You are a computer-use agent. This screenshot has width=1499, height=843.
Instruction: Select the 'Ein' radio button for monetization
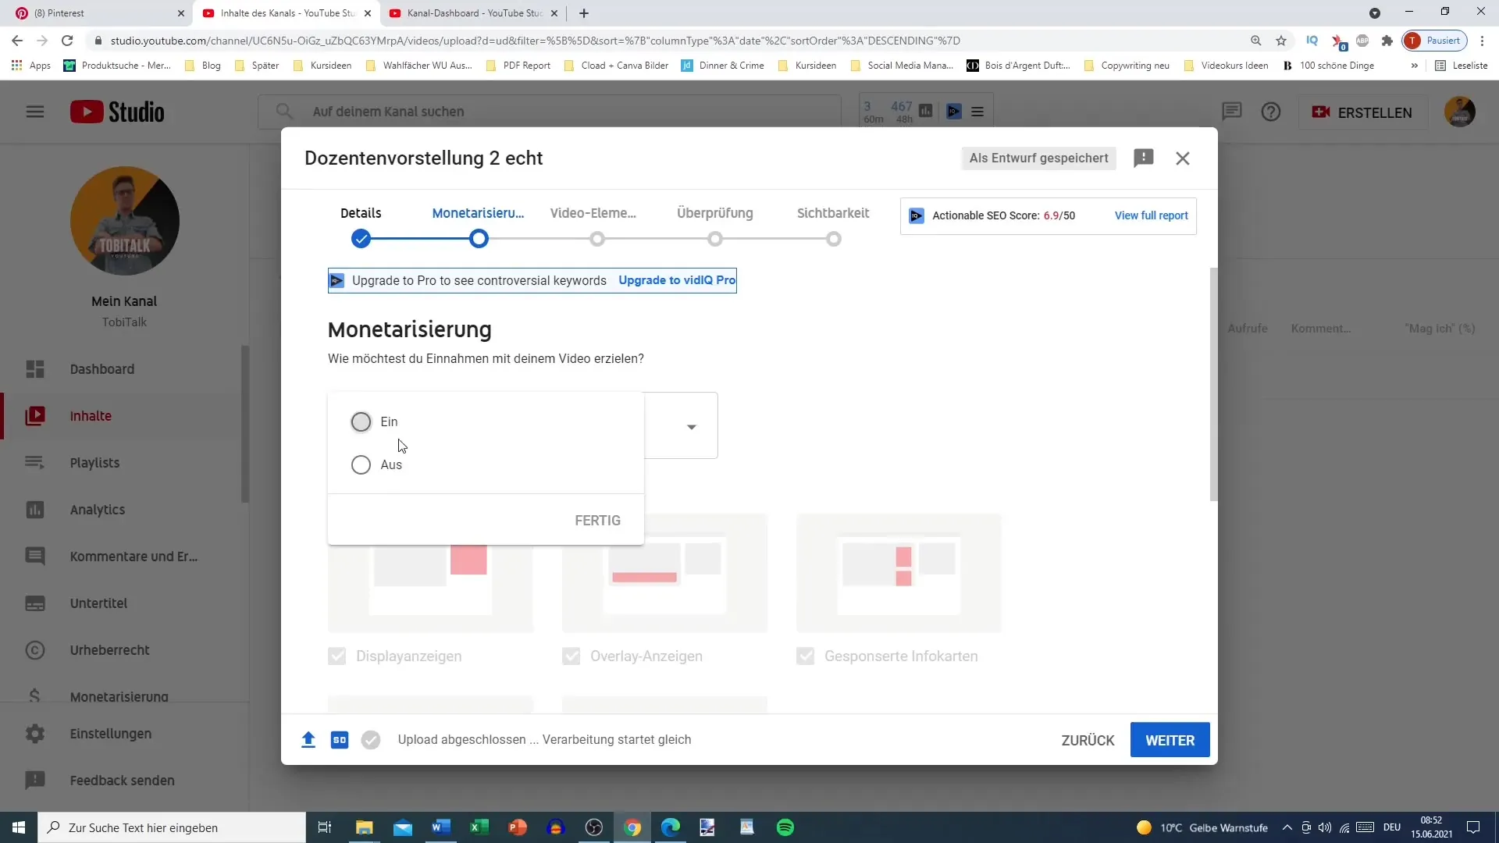[x=361, y=421]
